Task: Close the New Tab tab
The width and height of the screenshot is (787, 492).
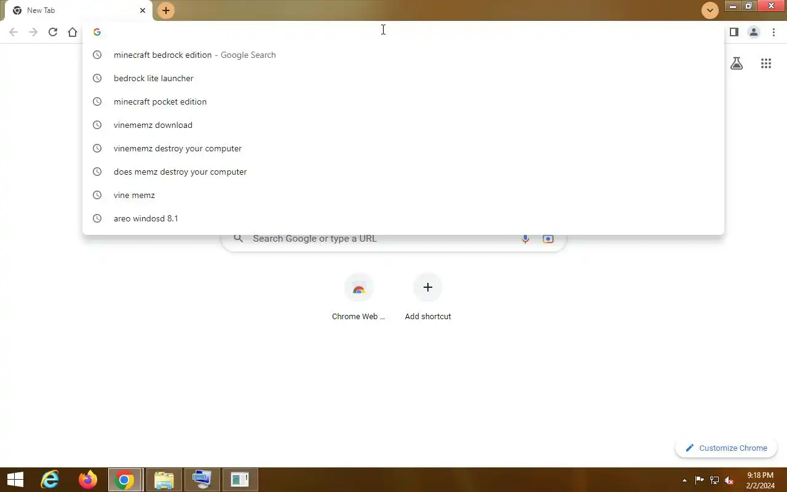Action: pos(143,10)
